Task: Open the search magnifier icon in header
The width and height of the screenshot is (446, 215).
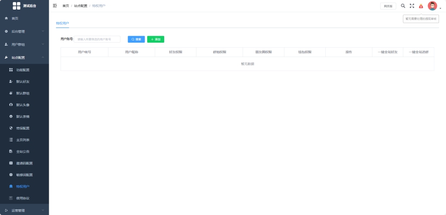Action: point(403,6)
